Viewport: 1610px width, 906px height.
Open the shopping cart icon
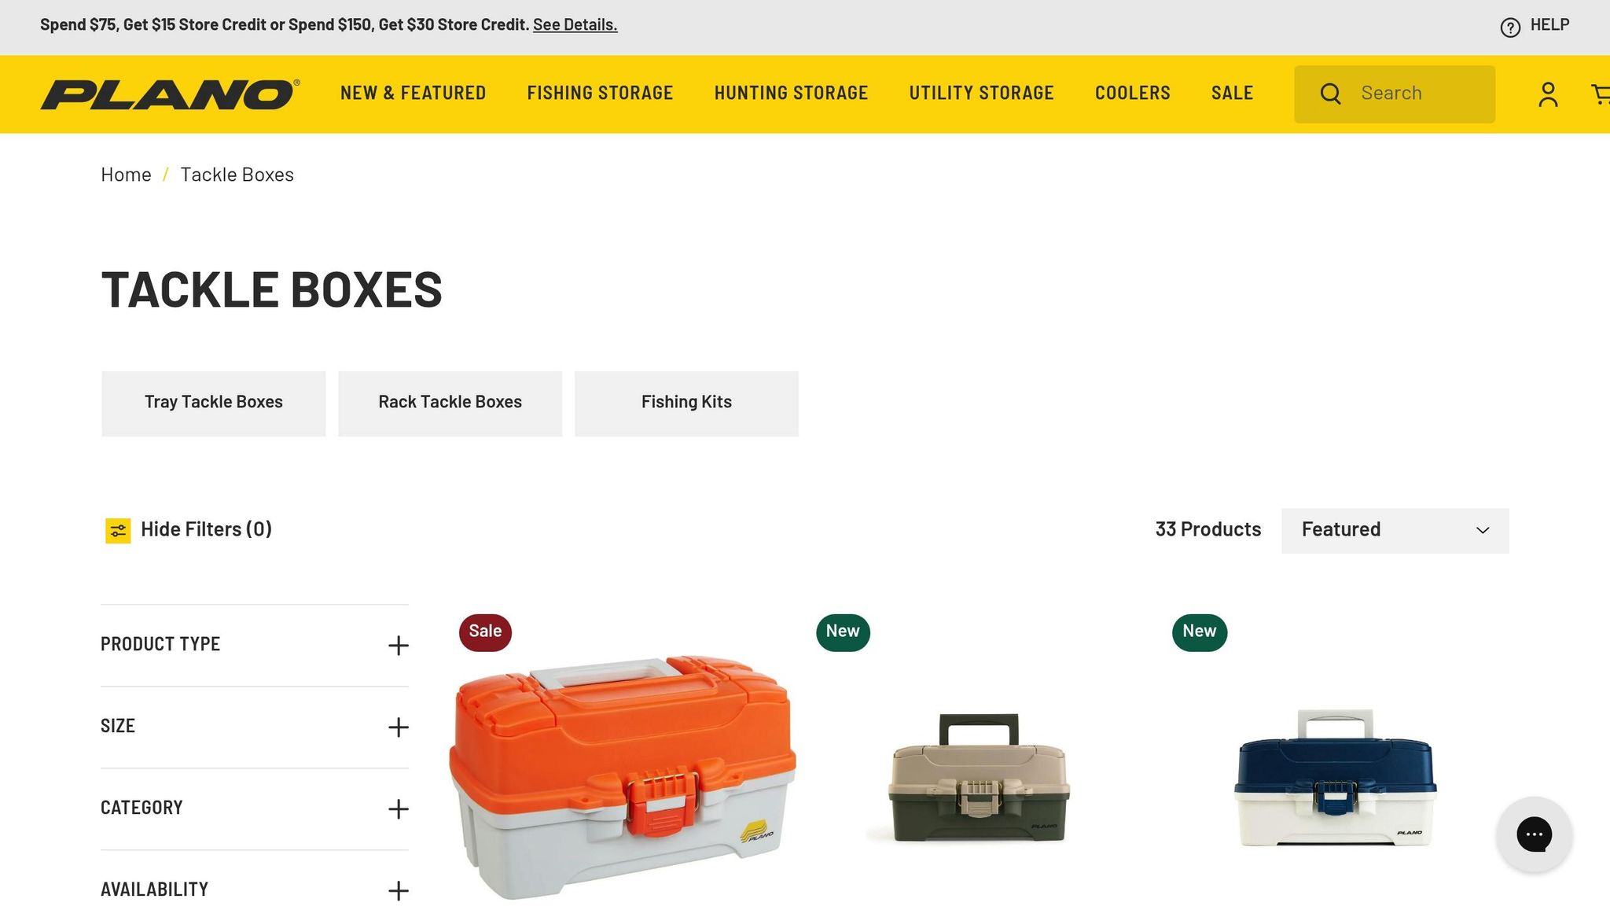click(x=1601, y=94)
